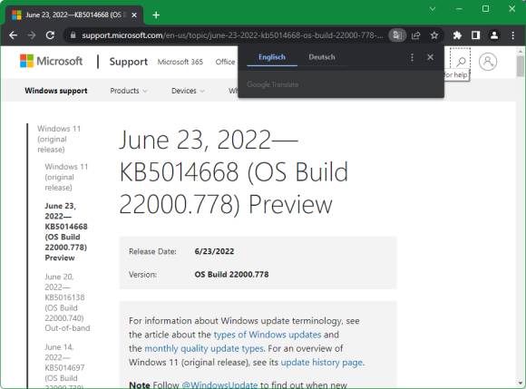The image size is (526, 389).
Task: Open the search magnifier on Microsoft Support
Action: point(461,62)
